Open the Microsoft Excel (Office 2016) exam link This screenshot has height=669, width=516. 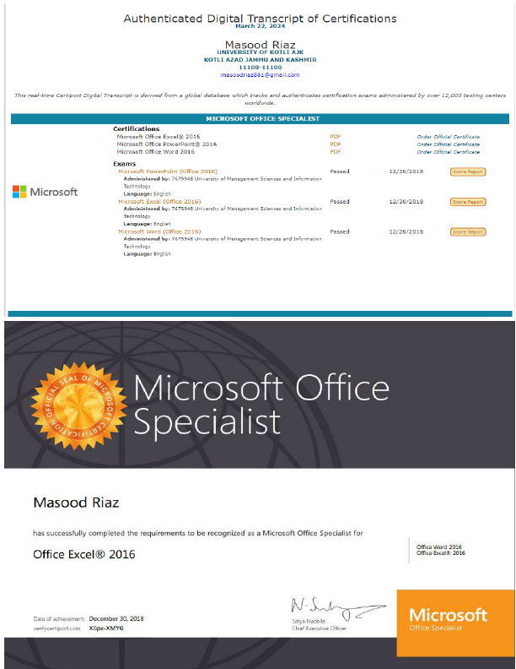159,201
